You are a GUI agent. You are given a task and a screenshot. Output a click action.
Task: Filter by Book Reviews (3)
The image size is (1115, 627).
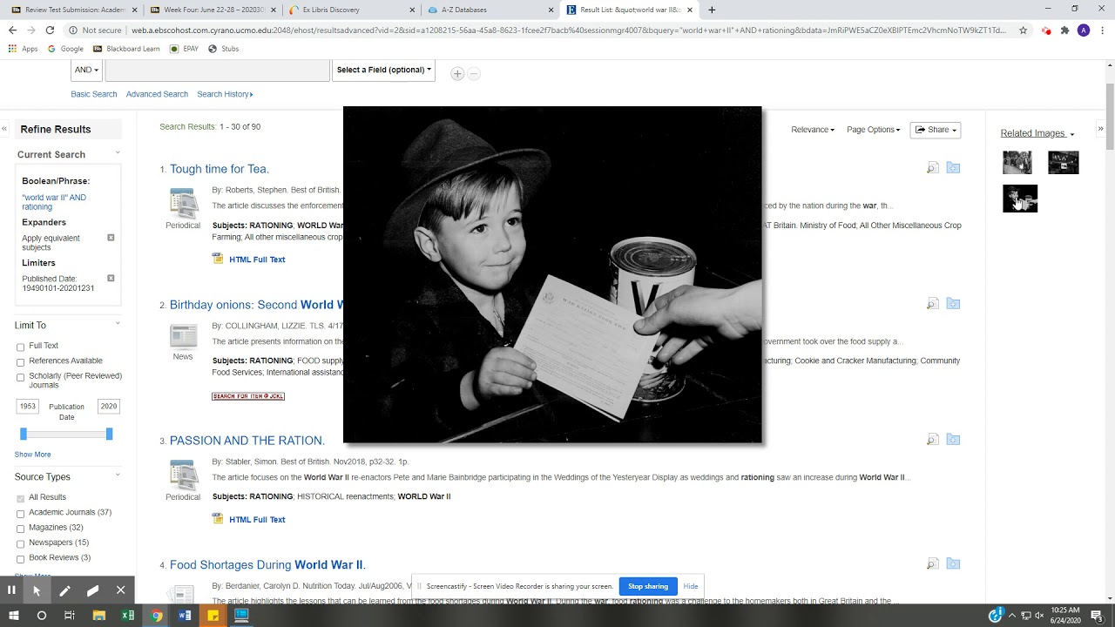pos(20,558)
